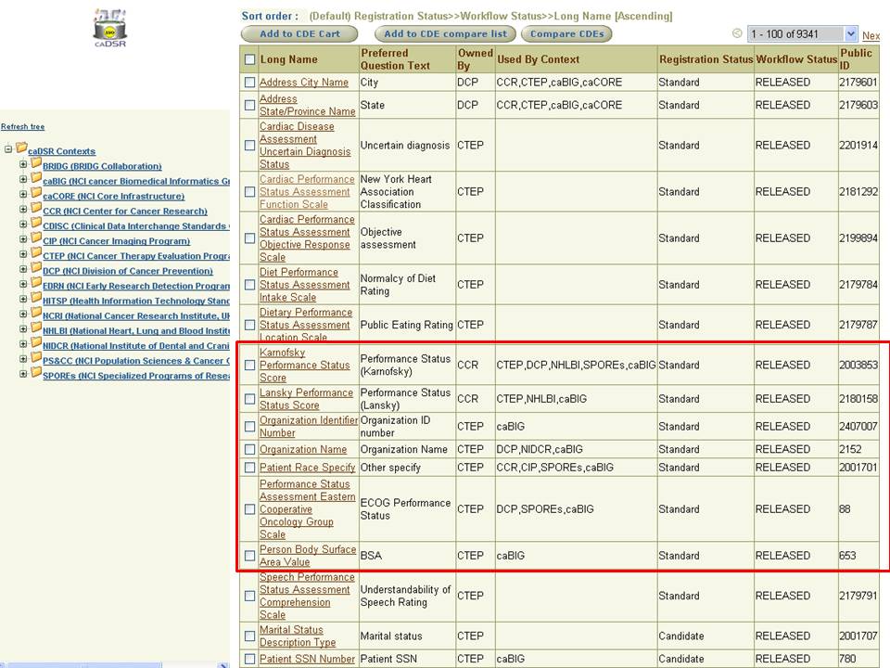Click the NCRI folder icon
The image size is (890, 668).
(36, 313)
